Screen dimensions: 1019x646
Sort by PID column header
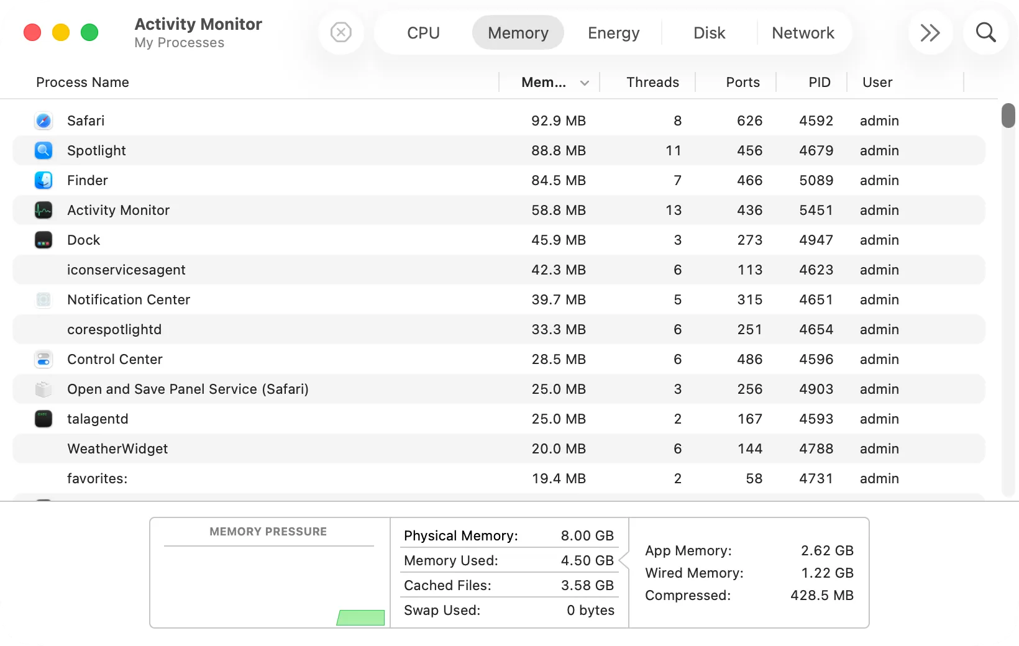click(820, 82)
